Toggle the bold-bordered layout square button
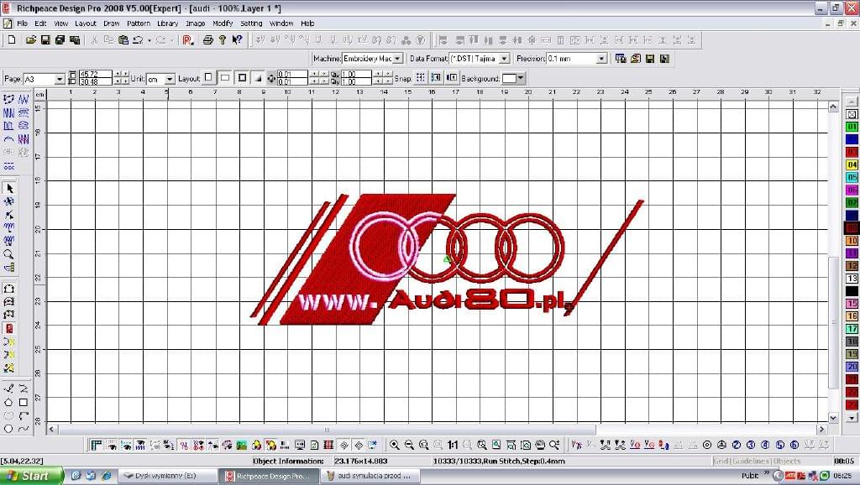The width and height of the screenshot is (860, 485). [242, 78]
